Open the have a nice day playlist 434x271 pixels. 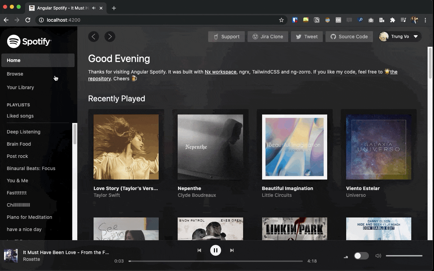coord(24,229)
